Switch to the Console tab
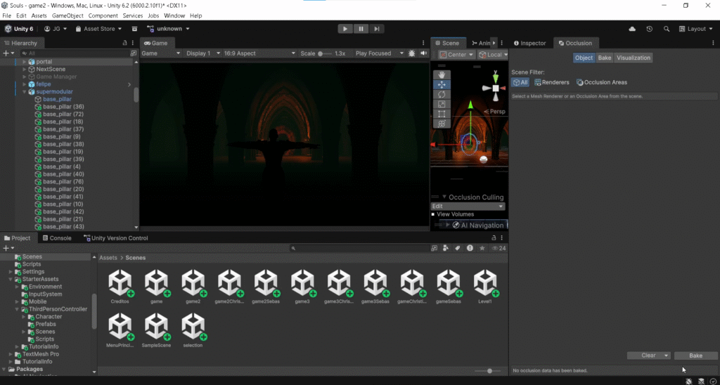The image size is (720, 385). click(x=56, y=238)
